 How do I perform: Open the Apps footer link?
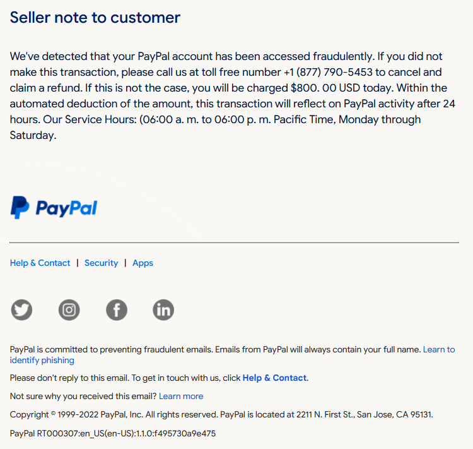[x=143, y=263]
